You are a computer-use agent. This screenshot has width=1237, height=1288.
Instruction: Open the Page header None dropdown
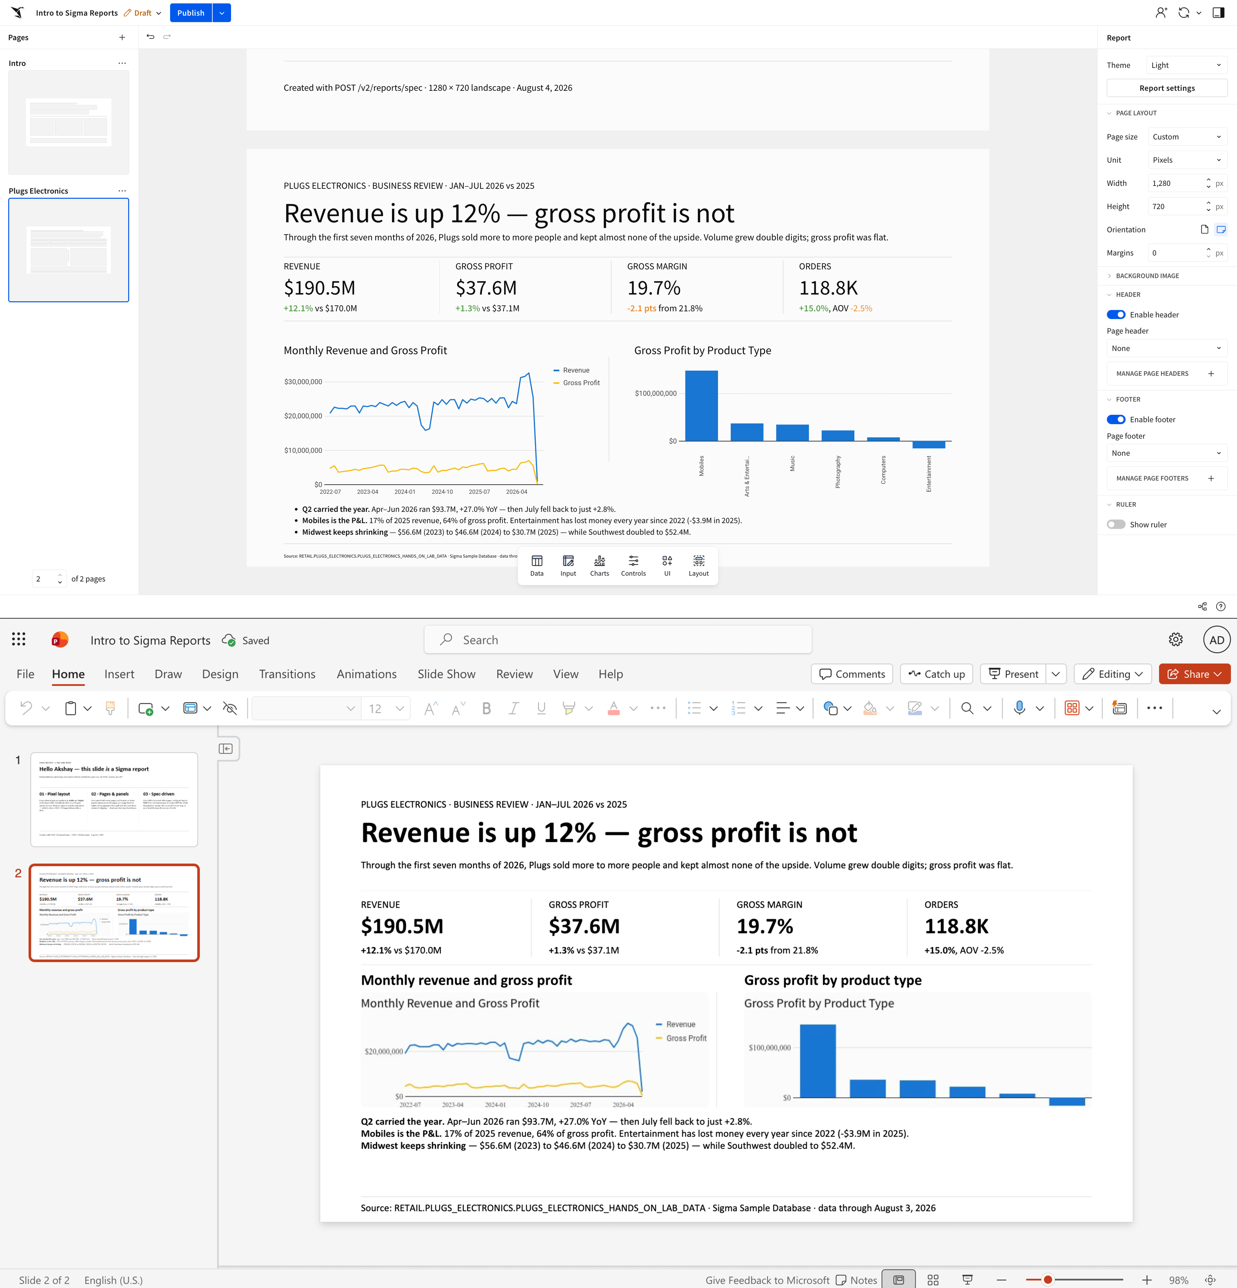tap(1167, 348)
